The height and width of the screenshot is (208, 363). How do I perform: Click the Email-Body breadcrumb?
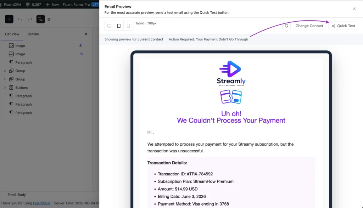[17, 195]
